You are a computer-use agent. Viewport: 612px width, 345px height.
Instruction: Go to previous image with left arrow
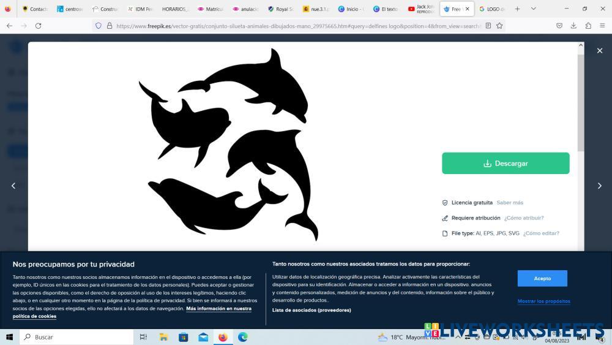(13, 186)
